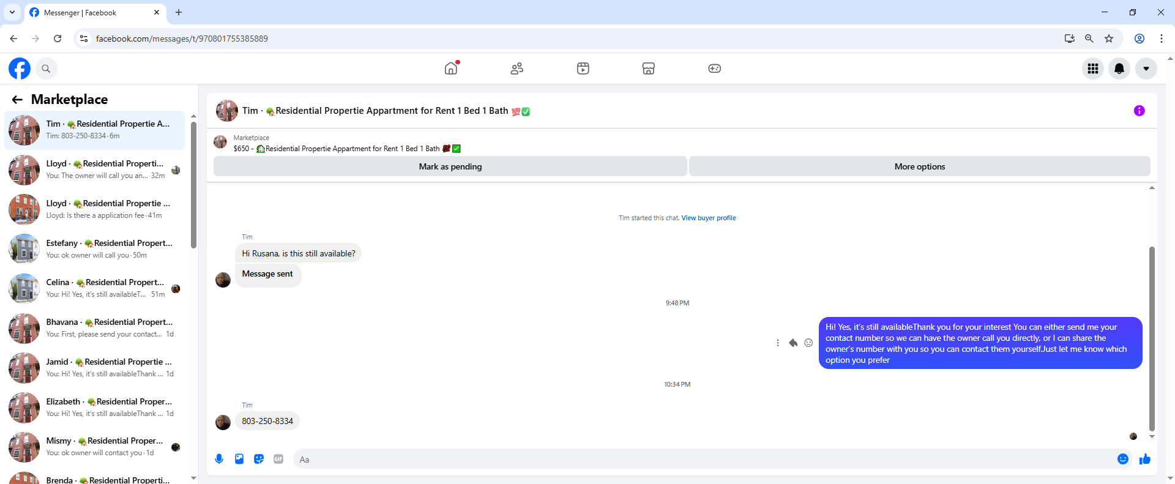Open the Marketplace storefront icon

[649, 69]
